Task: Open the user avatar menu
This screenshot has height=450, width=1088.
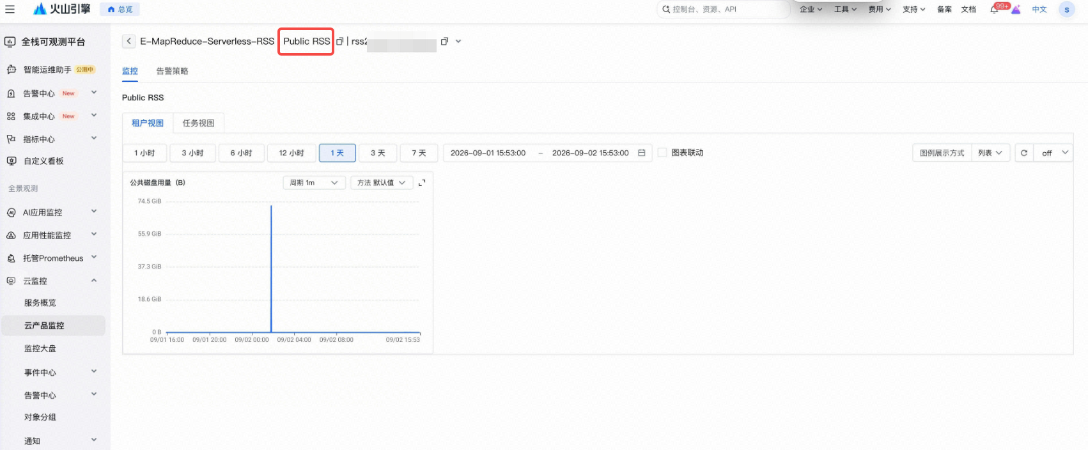Action: point(1066,10)
